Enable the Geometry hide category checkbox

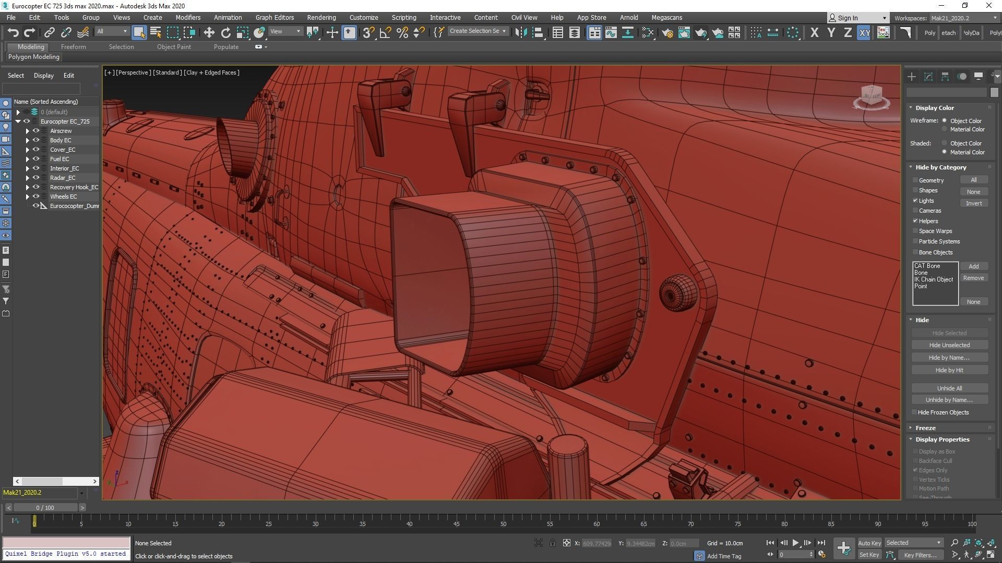915,180
